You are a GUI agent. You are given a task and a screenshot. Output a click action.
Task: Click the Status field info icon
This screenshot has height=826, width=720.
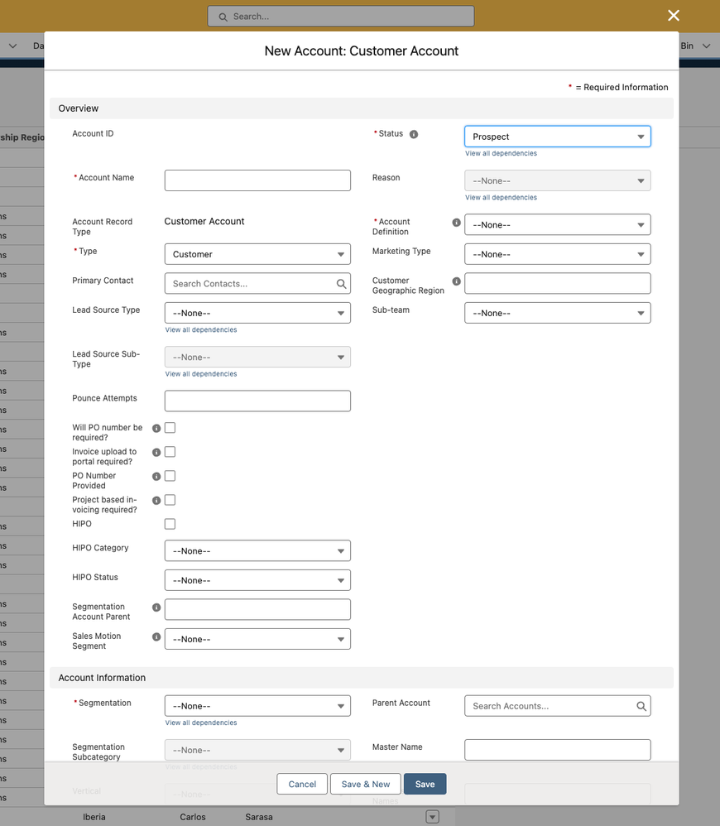414,134
